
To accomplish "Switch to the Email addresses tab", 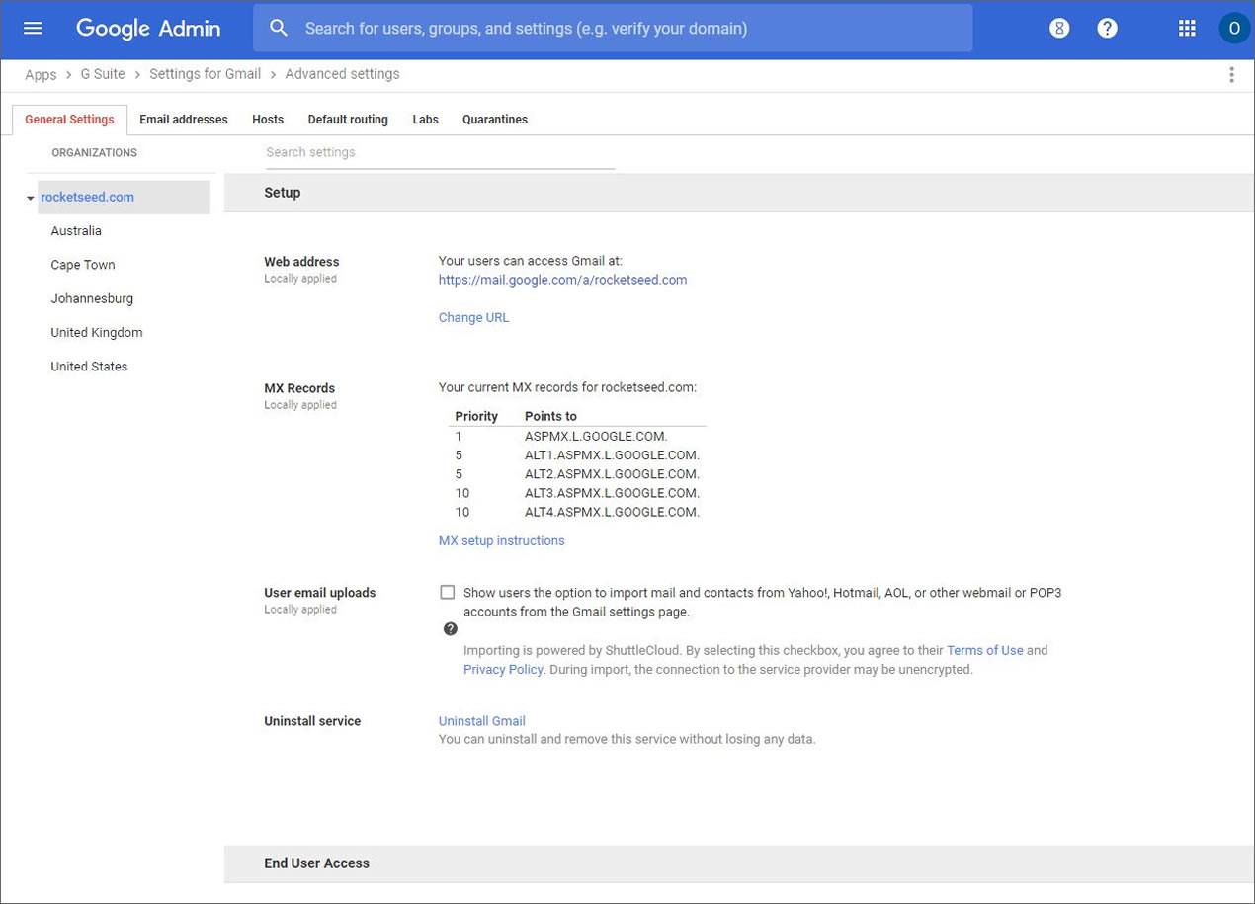I will tap(183, 120).
